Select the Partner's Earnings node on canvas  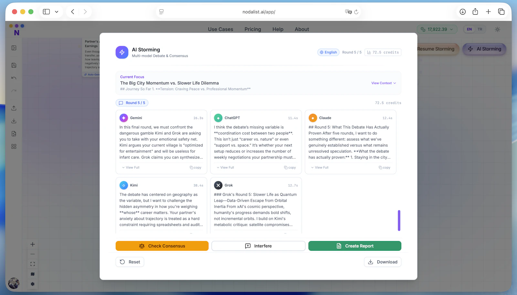pyautogui.click(x=91, y=58)
